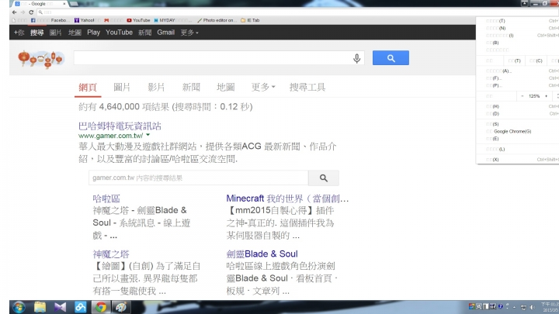559x314 pixels.
Task: Activate voice search microphone icon
Action: (356, 58)
